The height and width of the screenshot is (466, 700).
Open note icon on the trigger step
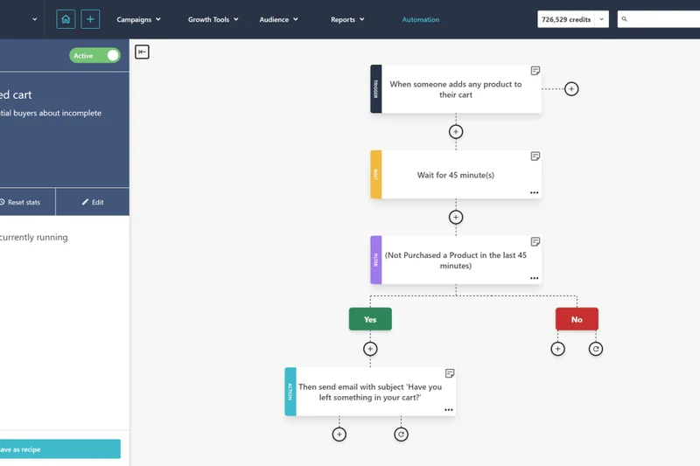point(535,71)
